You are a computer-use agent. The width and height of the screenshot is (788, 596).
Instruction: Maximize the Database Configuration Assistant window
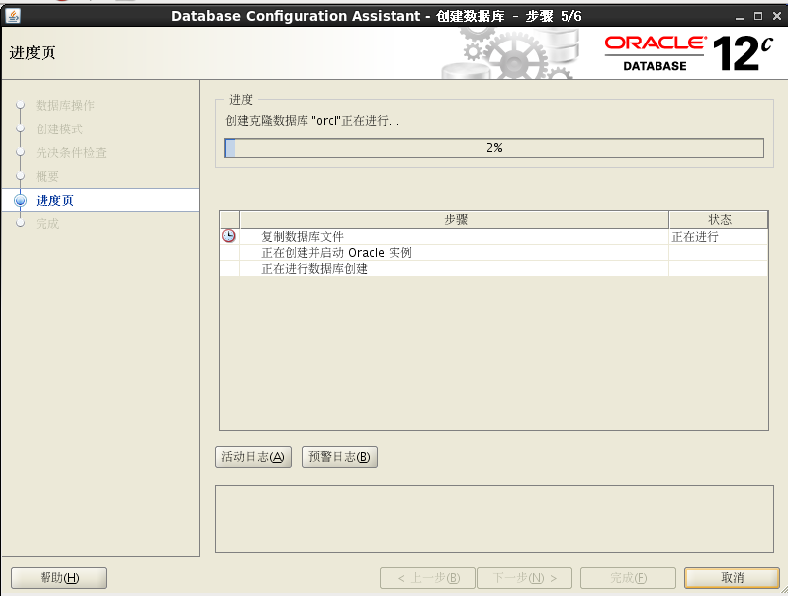(x=758, y=16)
